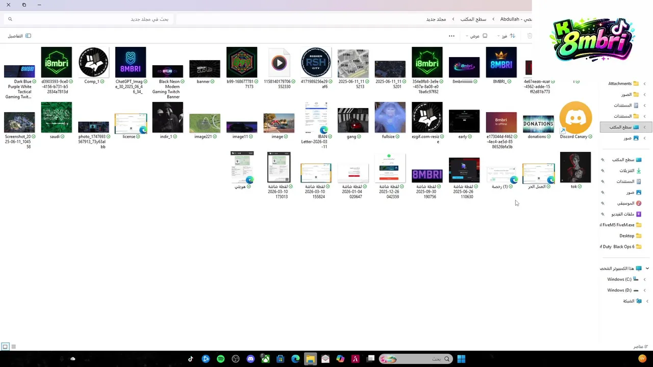
Task: Expand the Windows (C:) drive chevron
Action: pos(644,279)
